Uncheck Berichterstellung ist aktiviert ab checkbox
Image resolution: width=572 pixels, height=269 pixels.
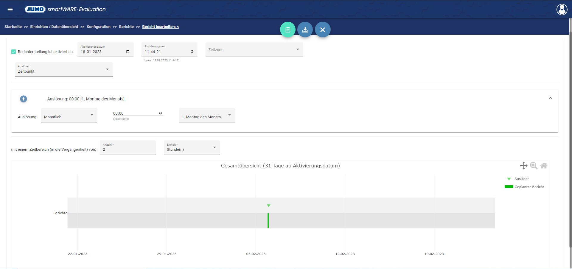click(14, 52)
